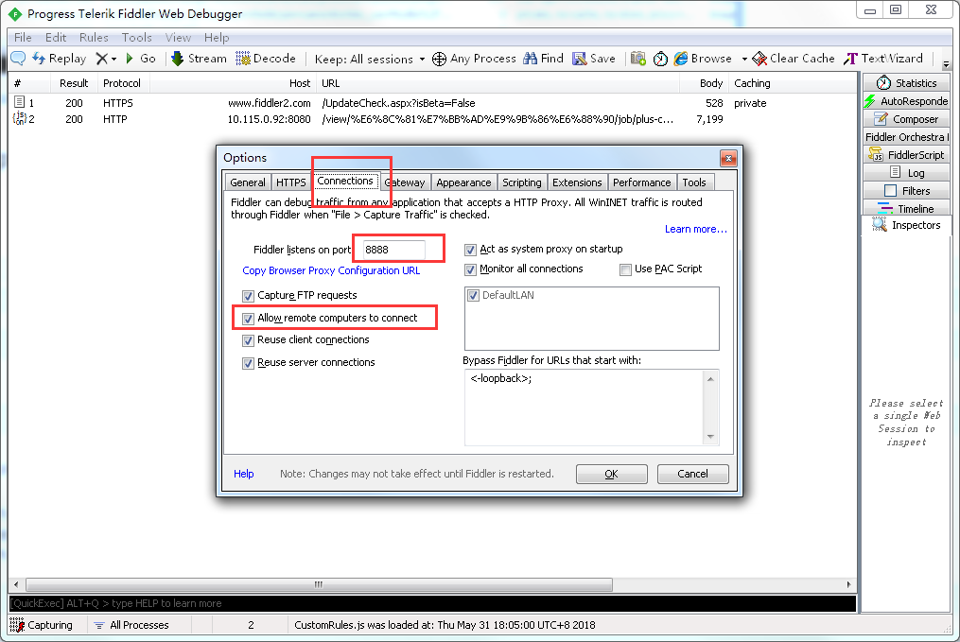Toggle Reuse server connections checkbox

[x=248, y=363]
